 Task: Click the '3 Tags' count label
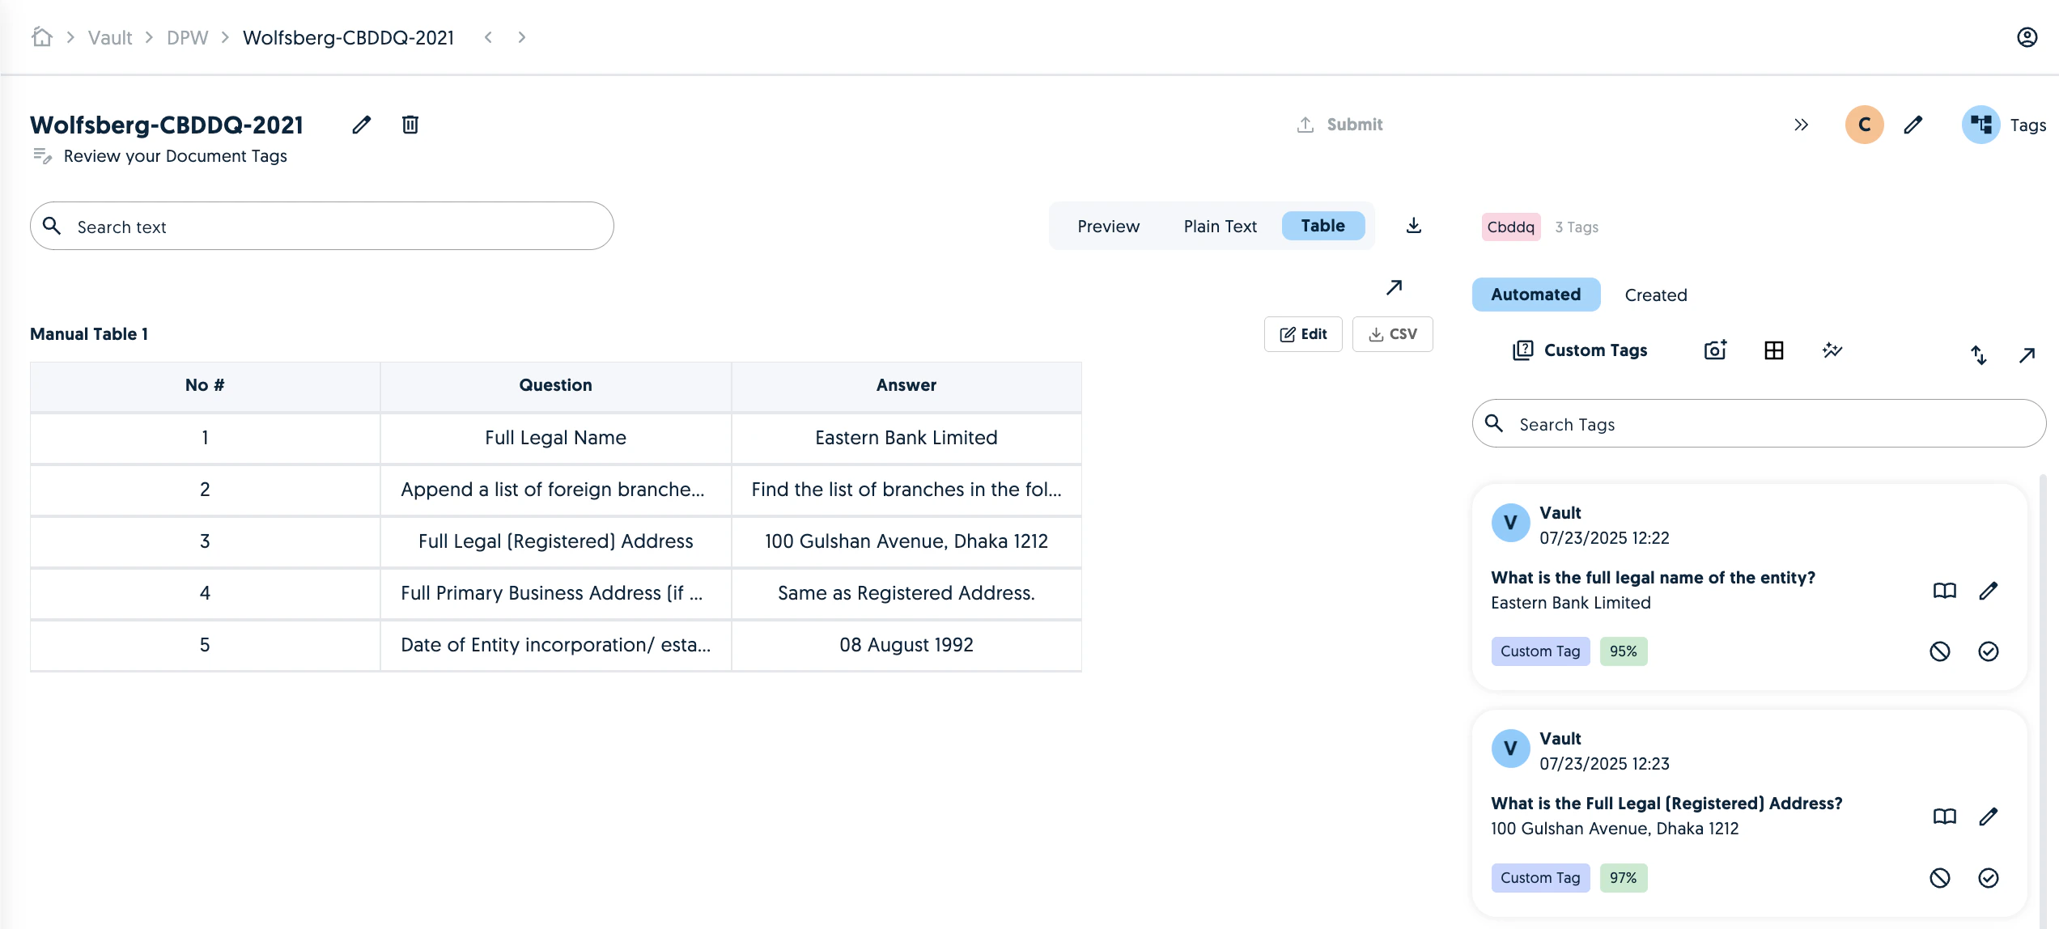[1577, 227]
